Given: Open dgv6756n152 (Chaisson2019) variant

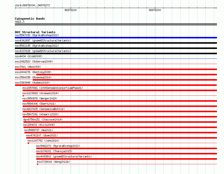Looking at the screenshot, I should click(x=43, y=120).
